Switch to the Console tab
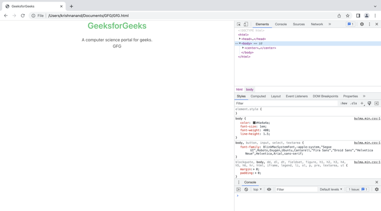Image resolution: width=381 pixels, height=211 pixels. coord(281,24)
